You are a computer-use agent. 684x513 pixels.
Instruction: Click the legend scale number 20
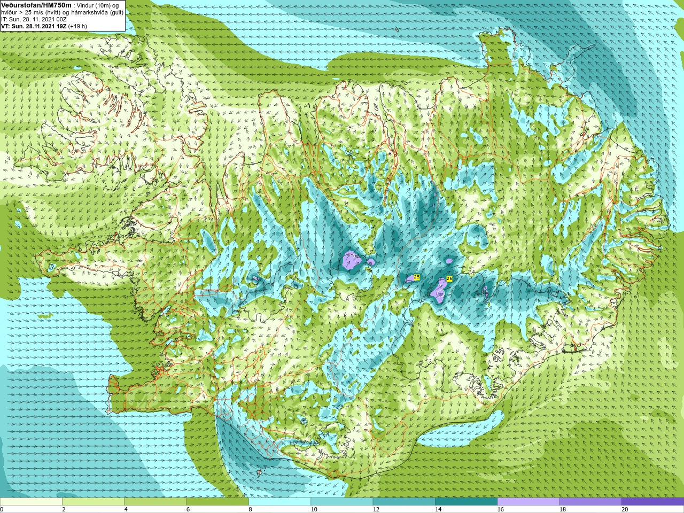tap(625, 509)
